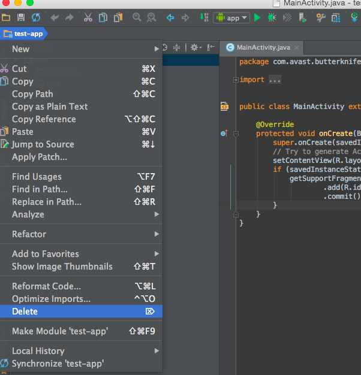This screenshot has height=375, width=361.
Task: Select Replace in Path... entry
Action: [81, 202]
